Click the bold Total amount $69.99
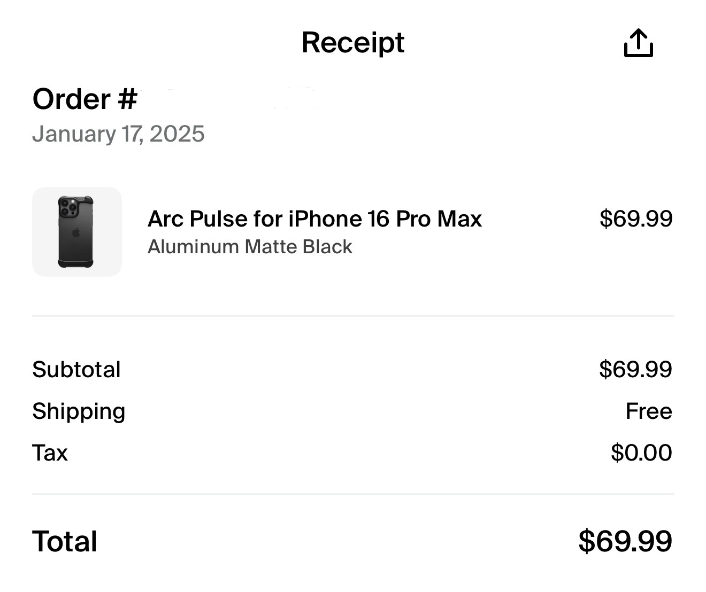 pos(625,541)
